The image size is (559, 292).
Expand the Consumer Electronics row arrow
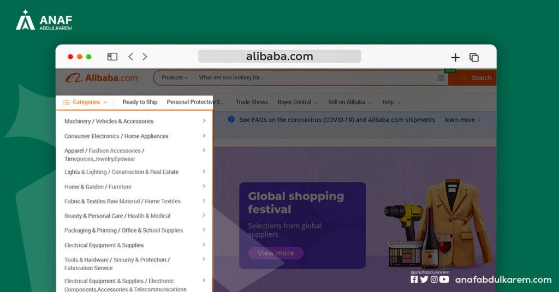(x=204, y=136)
